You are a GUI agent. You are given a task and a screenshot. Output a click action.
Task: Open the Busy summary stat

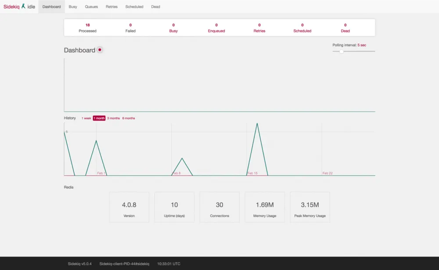tap(173, 28)
